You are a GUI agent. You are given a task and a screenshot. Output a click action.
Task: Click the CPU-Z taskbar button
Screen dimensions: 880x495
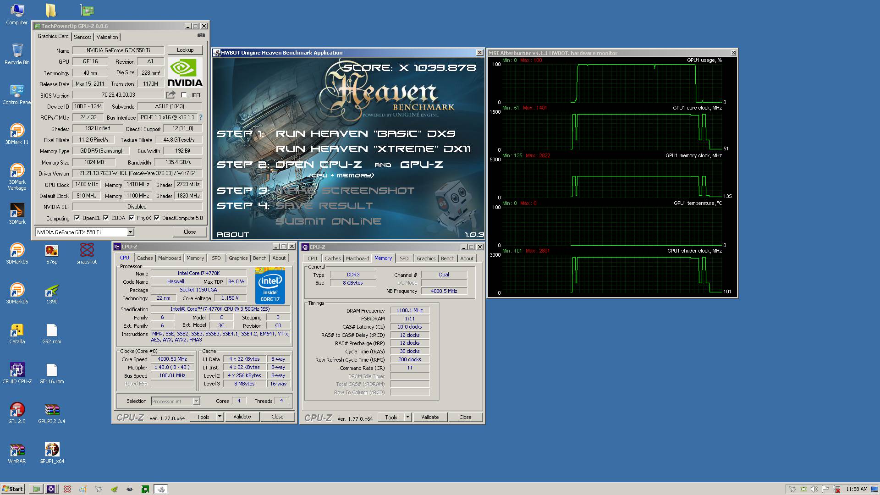click(x=51, y=489)
